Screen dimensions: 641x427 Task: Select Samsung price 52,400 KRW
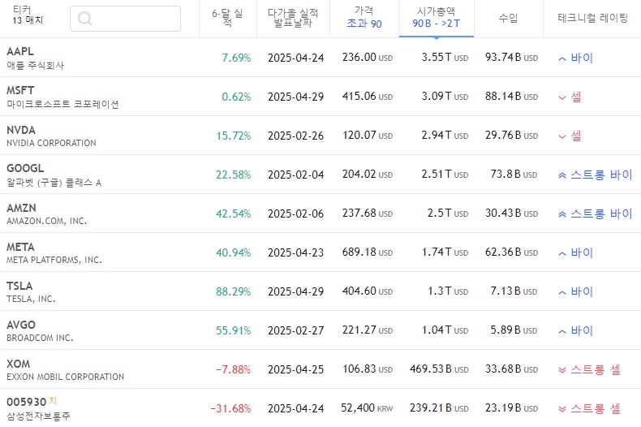click(367, 408)
